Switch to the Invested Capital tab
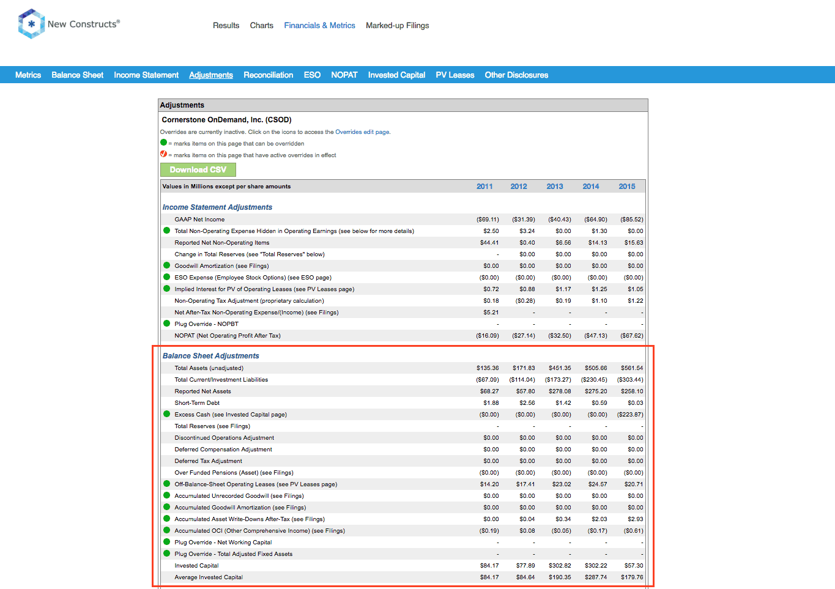The image size is (835, 589). click(396, 75)
